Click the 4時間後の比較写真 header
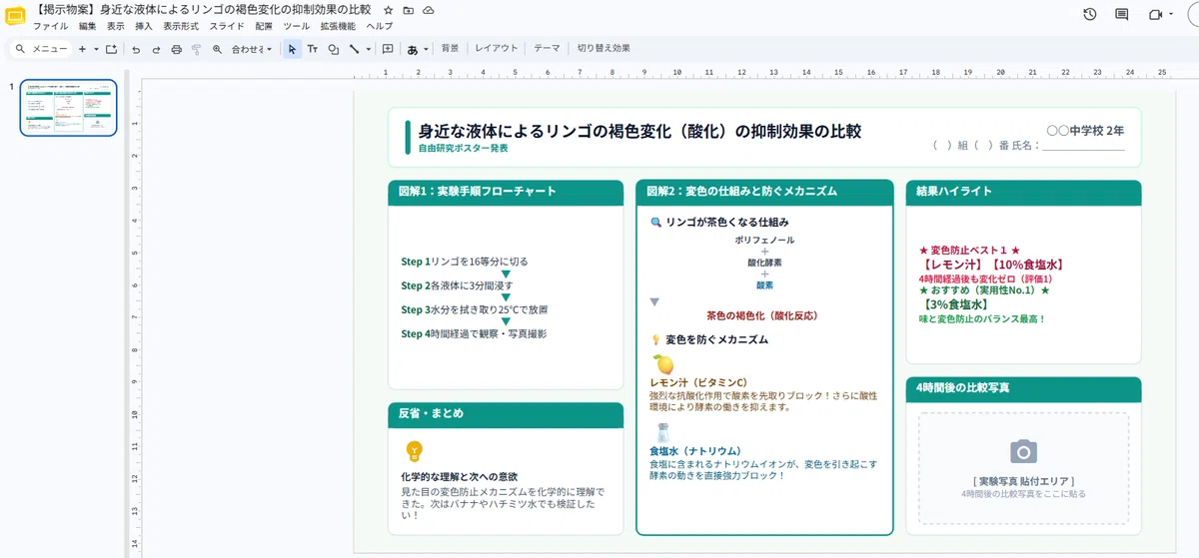Viewport: 1199px width, 558px height. [1022, 388]
